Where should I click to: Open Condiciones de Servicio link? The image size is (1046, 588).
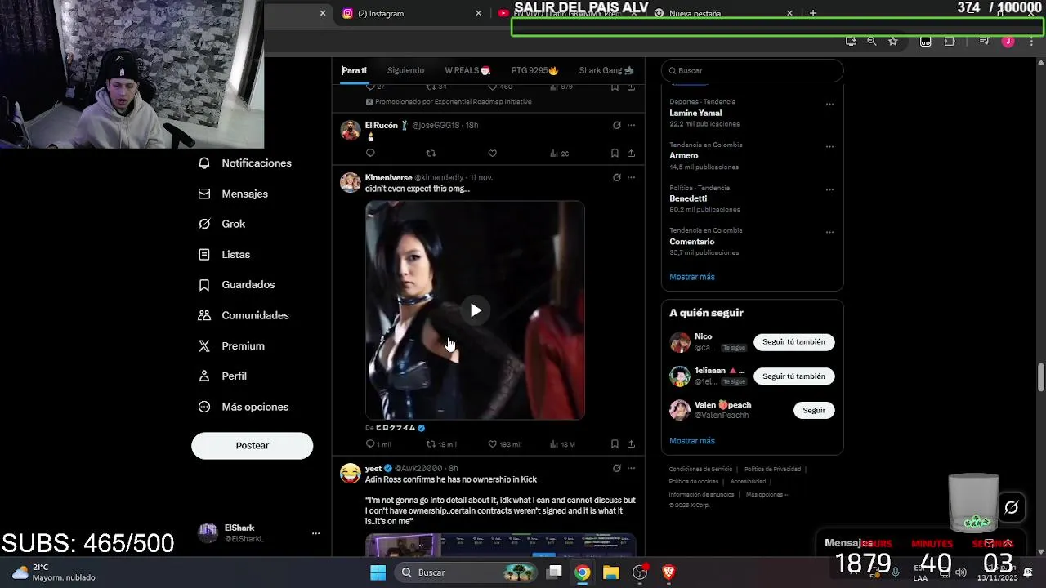point(700,470)
